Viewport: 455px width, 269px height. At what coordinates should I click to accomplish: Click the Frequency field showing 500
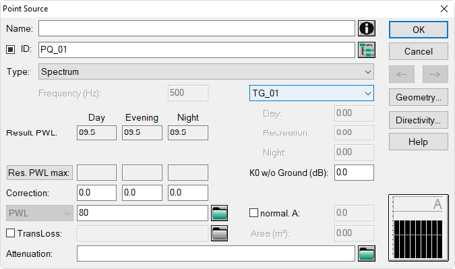(188, 93)
